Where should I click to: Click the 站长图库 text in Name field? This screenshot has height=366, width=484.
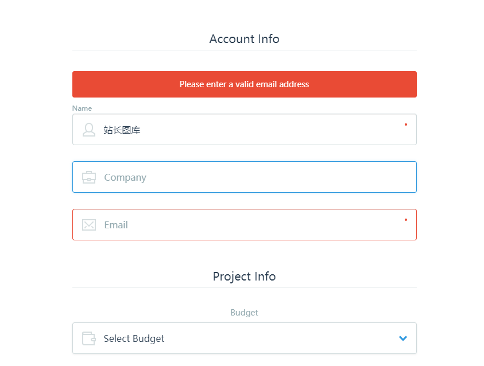pyautogui.click(x=122, y=130)
